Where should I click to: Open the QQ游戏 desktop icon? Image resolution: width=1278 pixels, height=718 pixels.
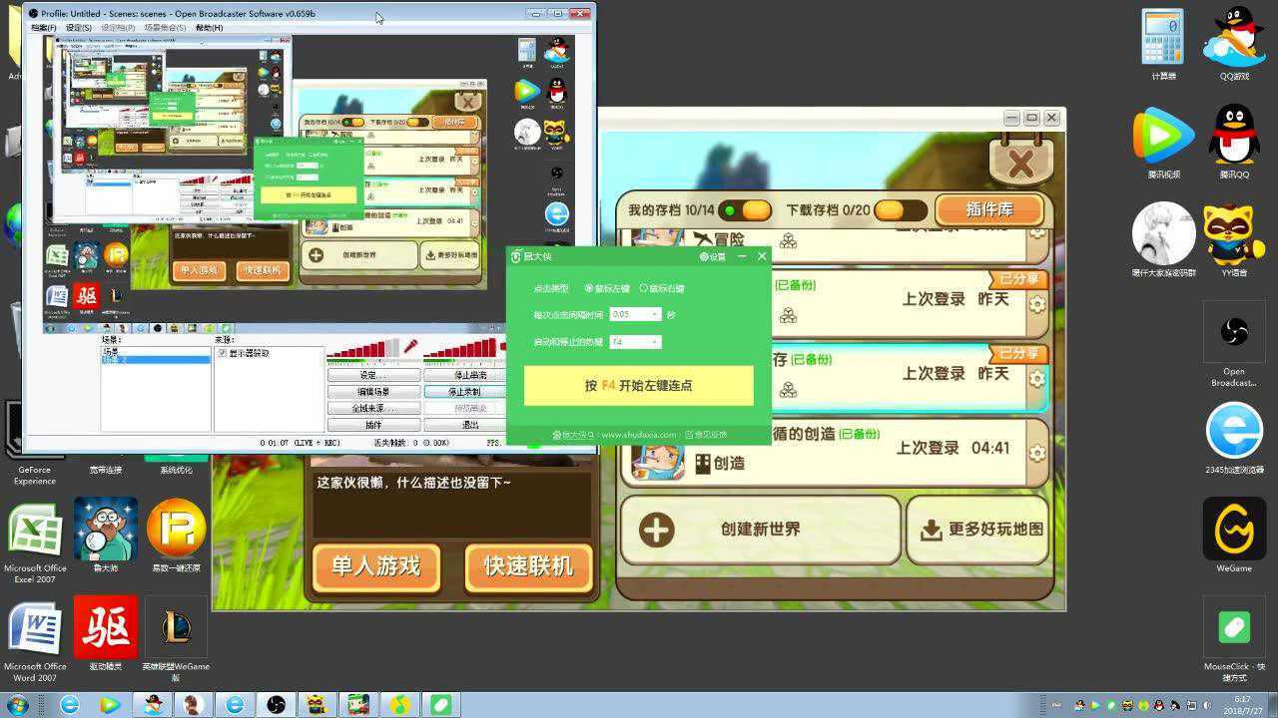[x=1234, y=45]
